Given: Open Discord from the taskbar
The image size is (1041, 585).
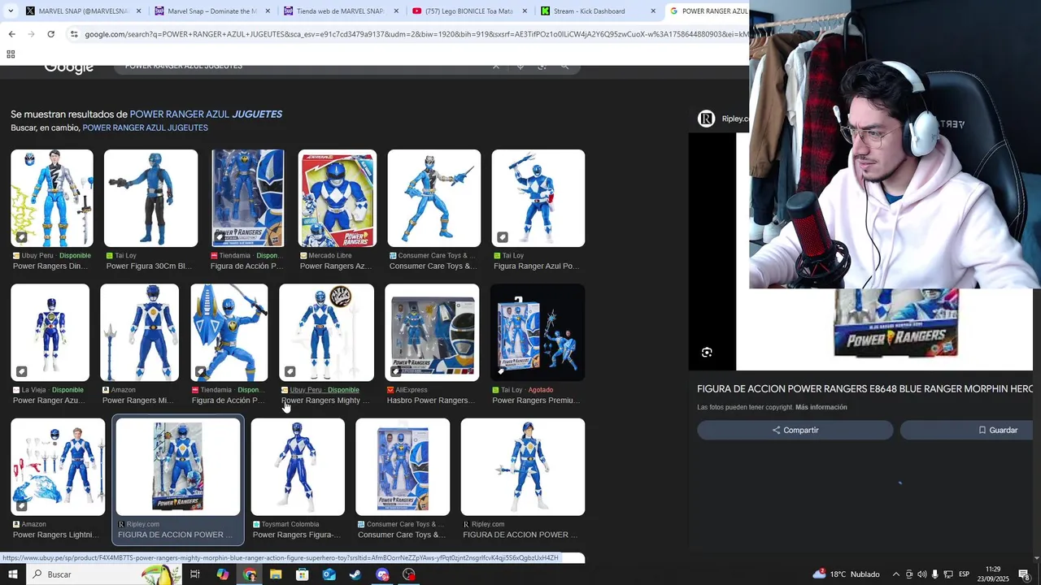Looking at the screenshot, I should (x=382, y=574).
